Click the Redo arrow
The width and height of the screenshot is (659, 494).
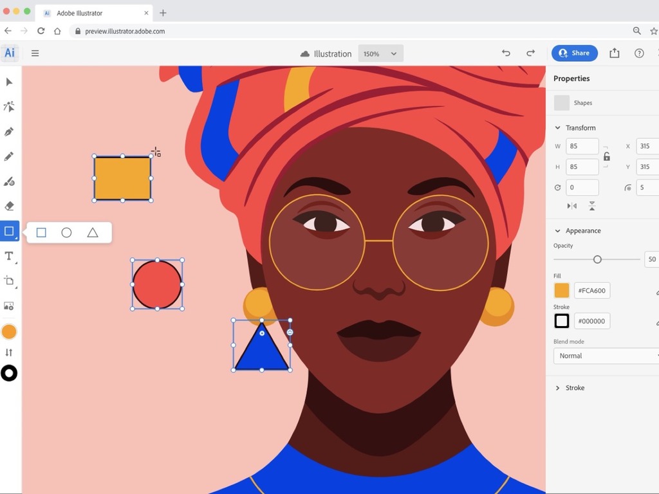pyautogui.click(x=531, y=53)
